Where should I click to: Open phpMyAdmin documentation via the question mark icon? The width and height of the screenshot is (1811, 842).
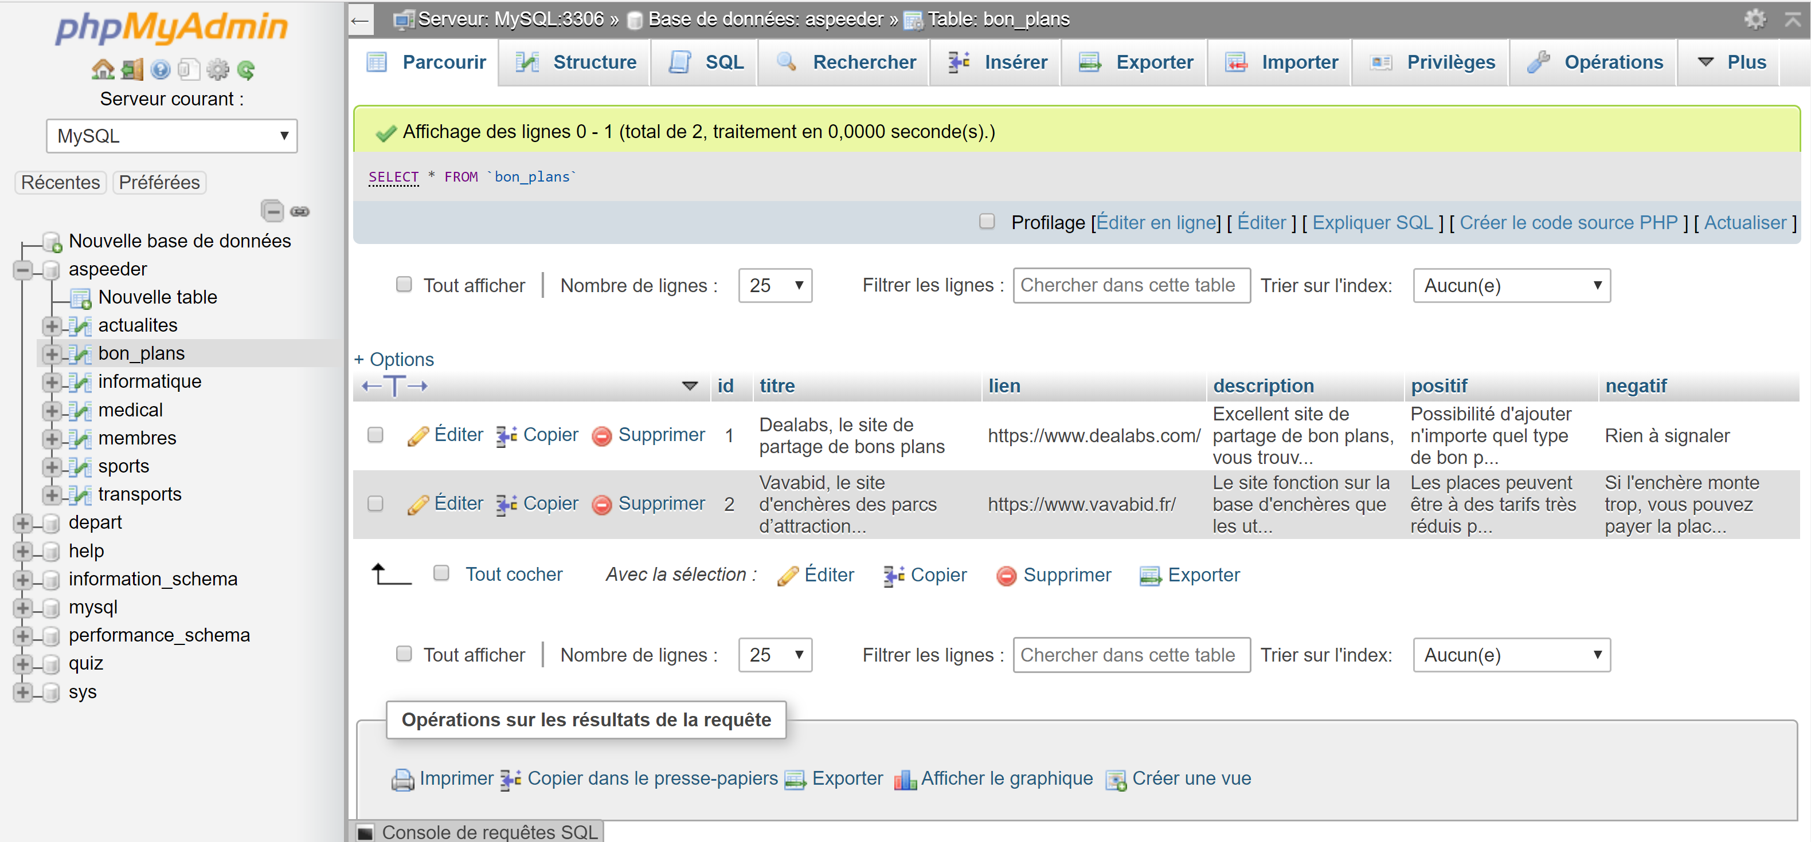click(161, 69)
